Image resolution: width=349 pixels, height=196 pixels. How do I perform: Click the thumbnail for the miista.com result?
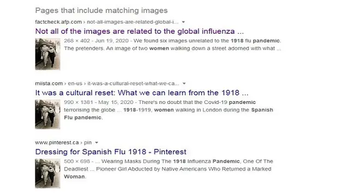(x=47, y=114)
